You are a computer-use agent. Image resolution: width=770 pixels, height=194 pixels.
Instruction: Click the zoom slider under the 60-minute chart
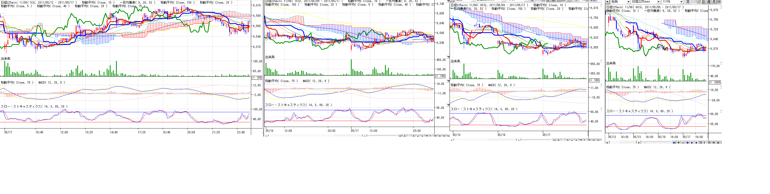click(644, 142)
